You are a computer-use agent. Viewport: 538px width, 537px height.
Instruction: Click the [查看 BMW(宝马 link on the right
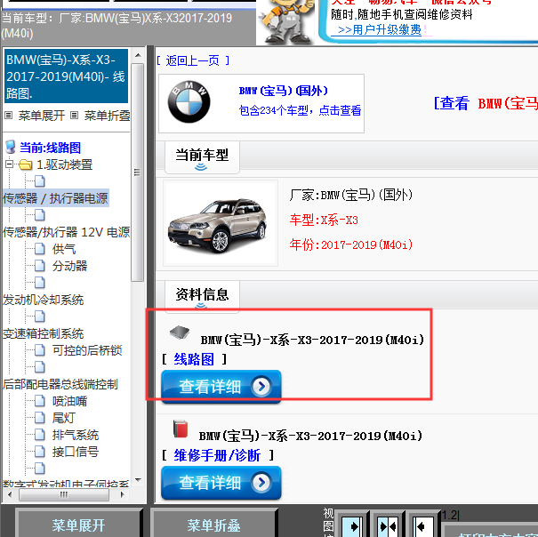coord(486,103)
